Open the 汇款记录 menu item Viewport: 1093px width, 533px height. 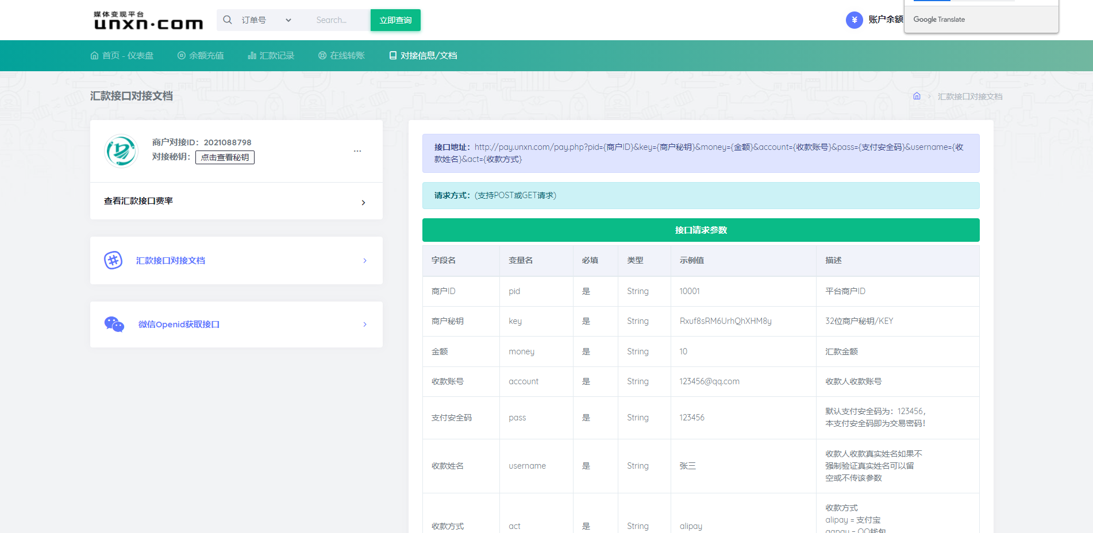pos(271,56)
